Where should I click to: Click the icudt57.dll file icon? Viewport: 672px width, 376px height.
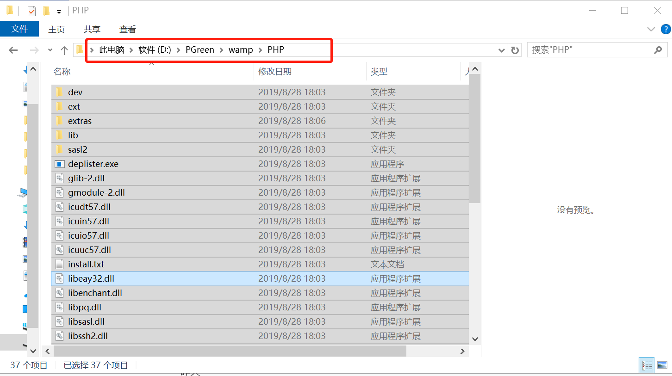click(59, 207)
